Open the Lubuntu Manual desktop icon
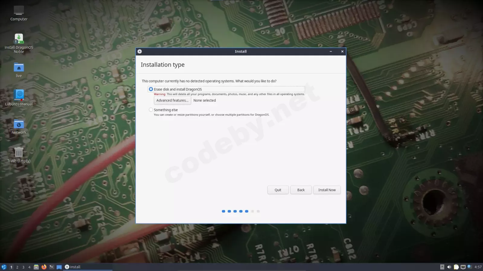This screenshot has width=483, height=271. click(x=19, y=98)
